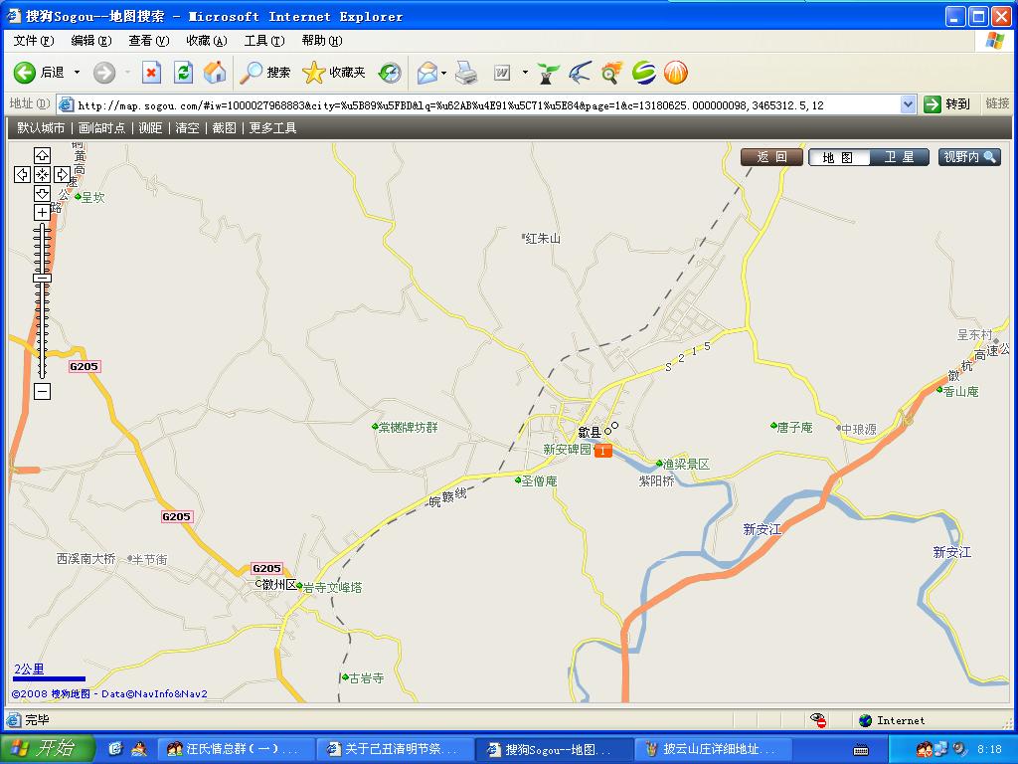Open the 收藏(A) favorites menu
The width and height of the screenshot is (1018, 764).
click(x=206, y=41)
